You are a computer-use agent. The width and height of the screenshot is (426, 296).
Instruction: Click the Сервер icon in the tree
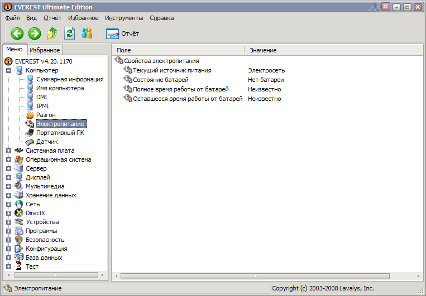point(19,168)
